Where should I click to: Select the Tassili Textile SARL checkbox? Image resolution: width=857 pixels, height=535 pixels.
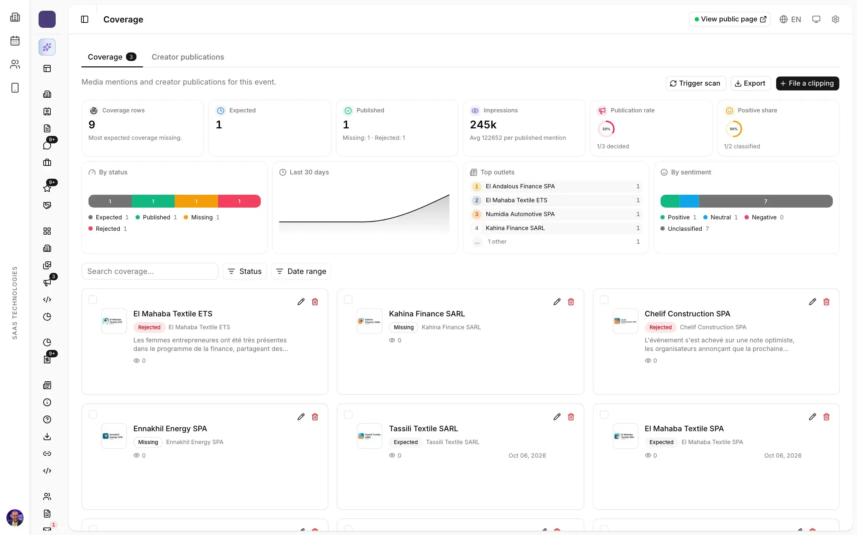pos(348,414)
